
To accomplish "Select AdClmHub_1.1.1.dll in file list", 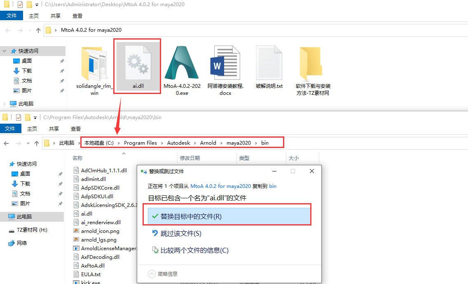I will point(104,171).
